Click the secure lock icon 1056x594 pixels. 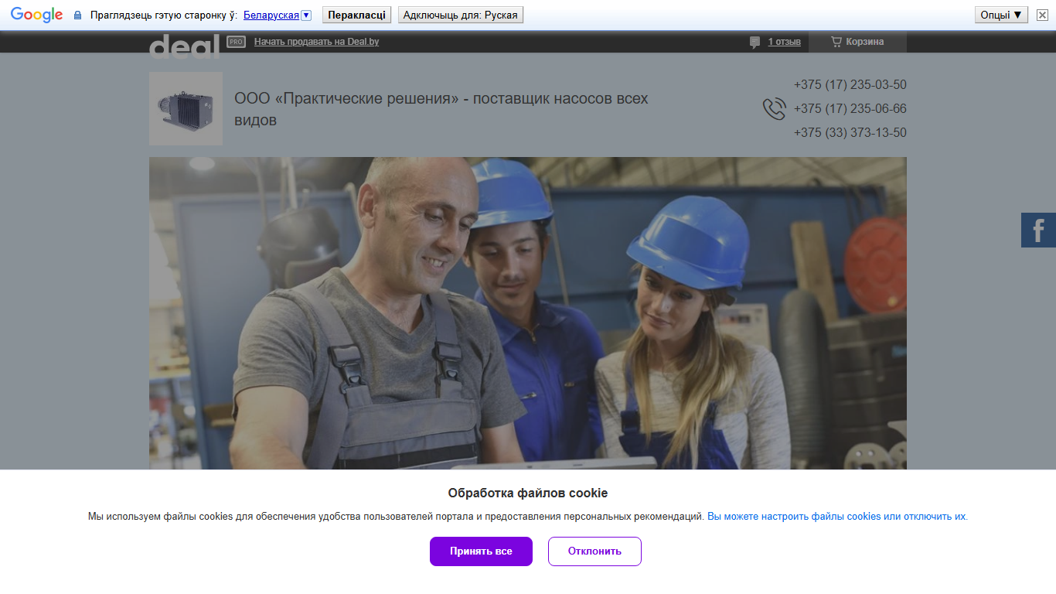pyautogui.click(x=77, y=15)
